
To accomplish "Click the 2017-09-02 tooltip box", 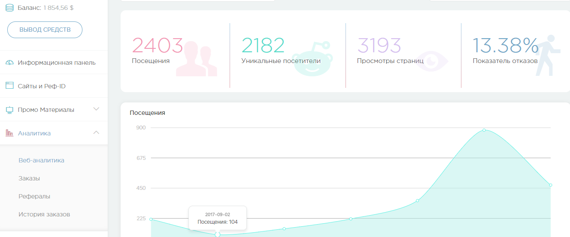I will 218,218.
